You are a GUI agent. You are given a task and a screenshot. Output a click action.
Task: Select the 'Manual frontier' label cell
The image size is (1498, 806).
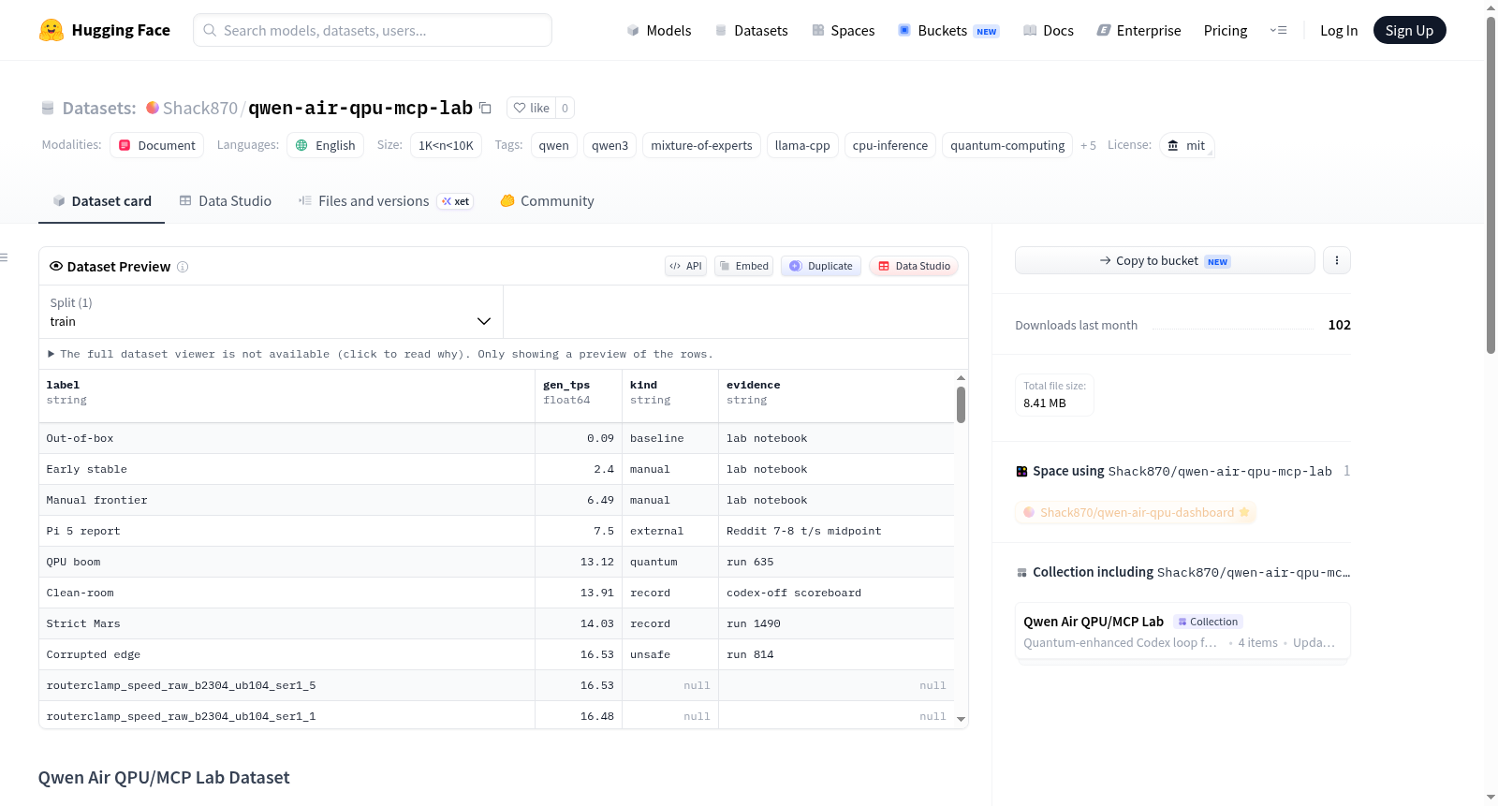tap(286, 500)
